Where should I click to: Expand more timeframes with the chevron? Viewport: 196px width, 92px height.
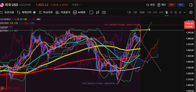pyautogui.click(x=185, y=12)
